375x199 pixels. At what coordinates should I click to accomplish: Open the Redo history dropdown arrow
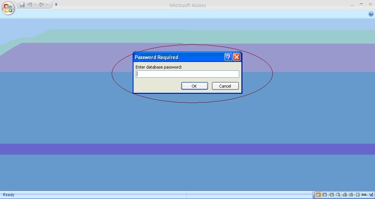coord(47,4)
